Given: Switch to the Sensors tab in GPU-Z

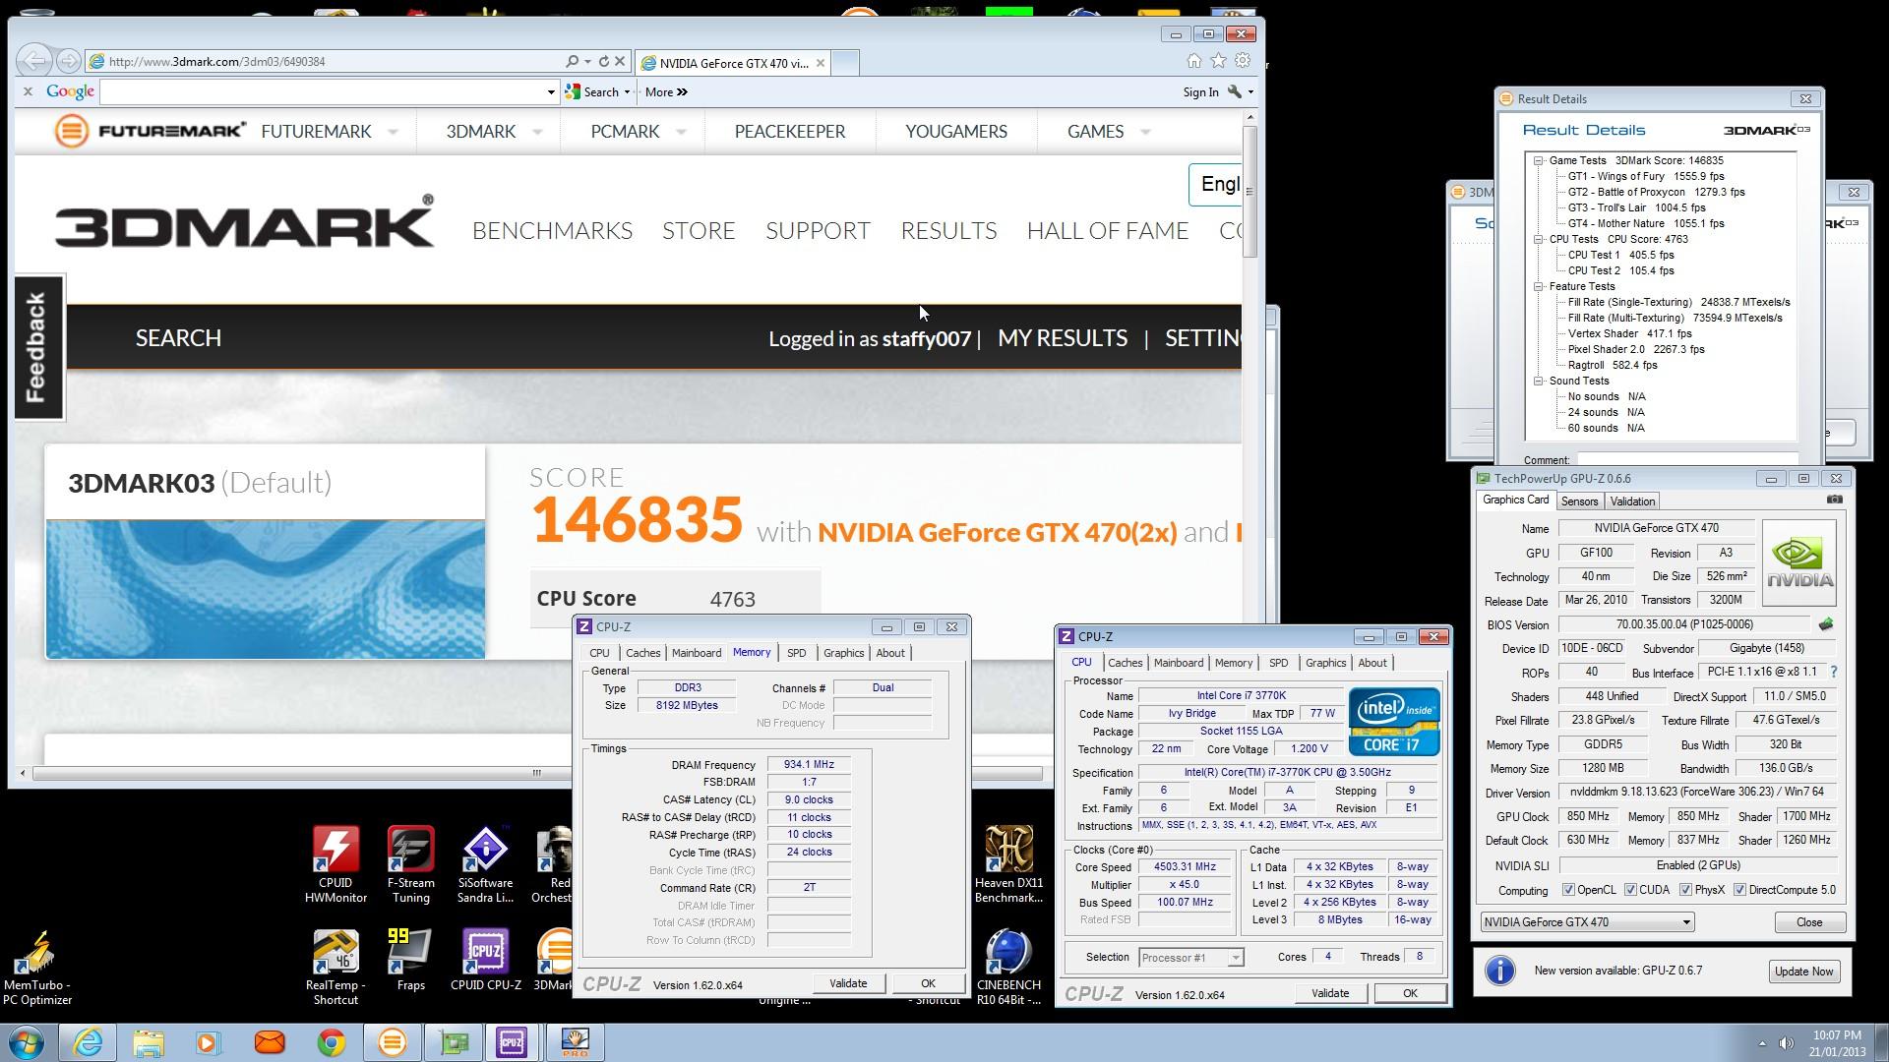Looking at the screenshot, I should point(1579,501).
